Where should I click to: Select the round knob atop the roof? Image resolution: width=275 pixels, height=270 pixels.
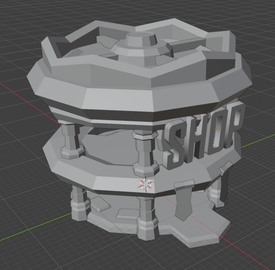click(141, 39)
